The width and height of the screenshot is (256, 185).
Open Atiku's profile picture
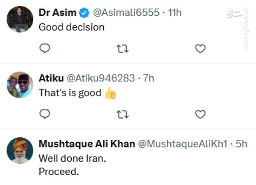[20, 84]
